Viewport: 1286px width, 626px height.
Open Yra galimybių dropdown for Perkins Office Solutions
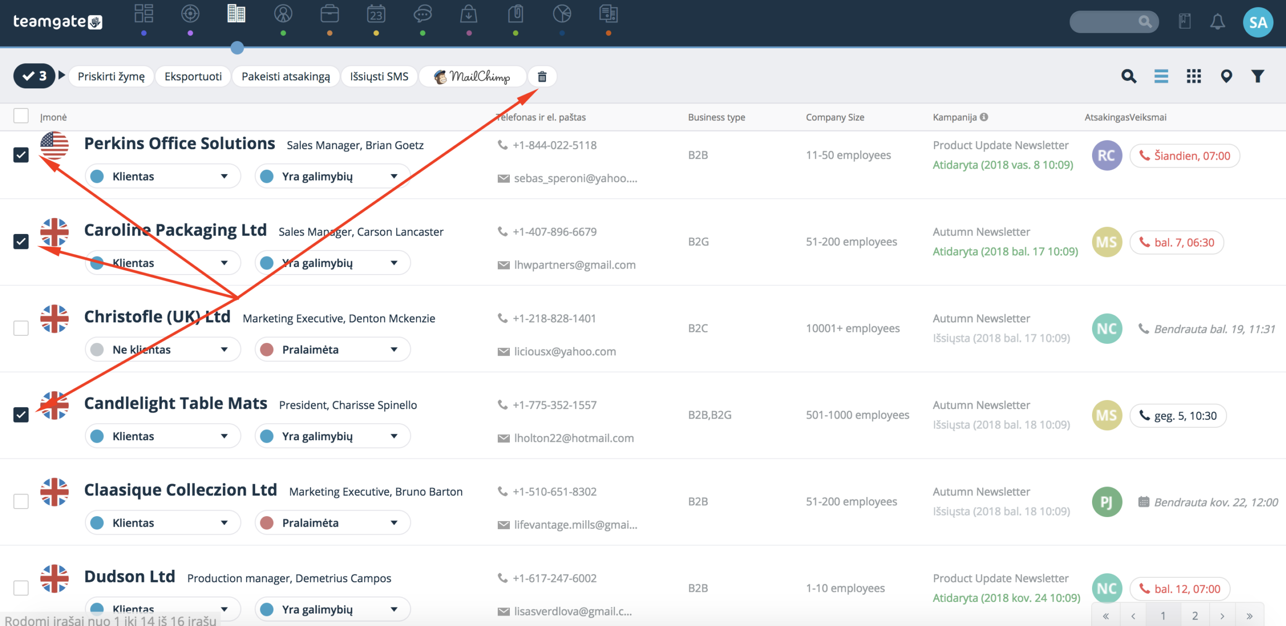[333, 176]
